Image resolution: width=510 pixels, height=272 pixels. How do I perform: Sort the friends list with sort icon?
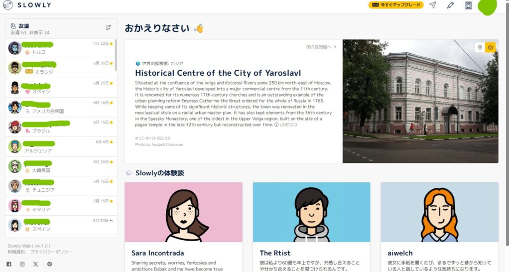pos(109,28)
